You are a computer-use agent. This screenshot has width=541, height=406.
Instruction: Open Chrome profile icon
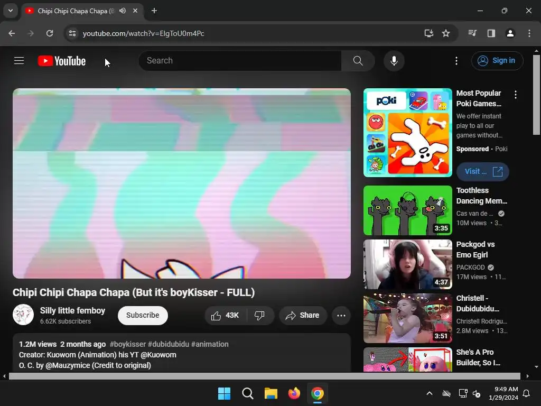click(x=510, y=33)
